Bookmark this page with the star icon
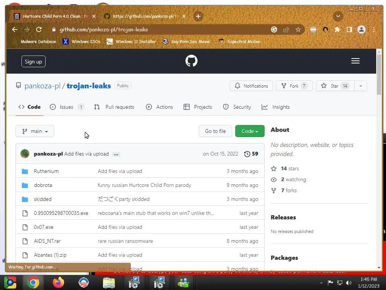386x290 pixels. click(298, 29)
